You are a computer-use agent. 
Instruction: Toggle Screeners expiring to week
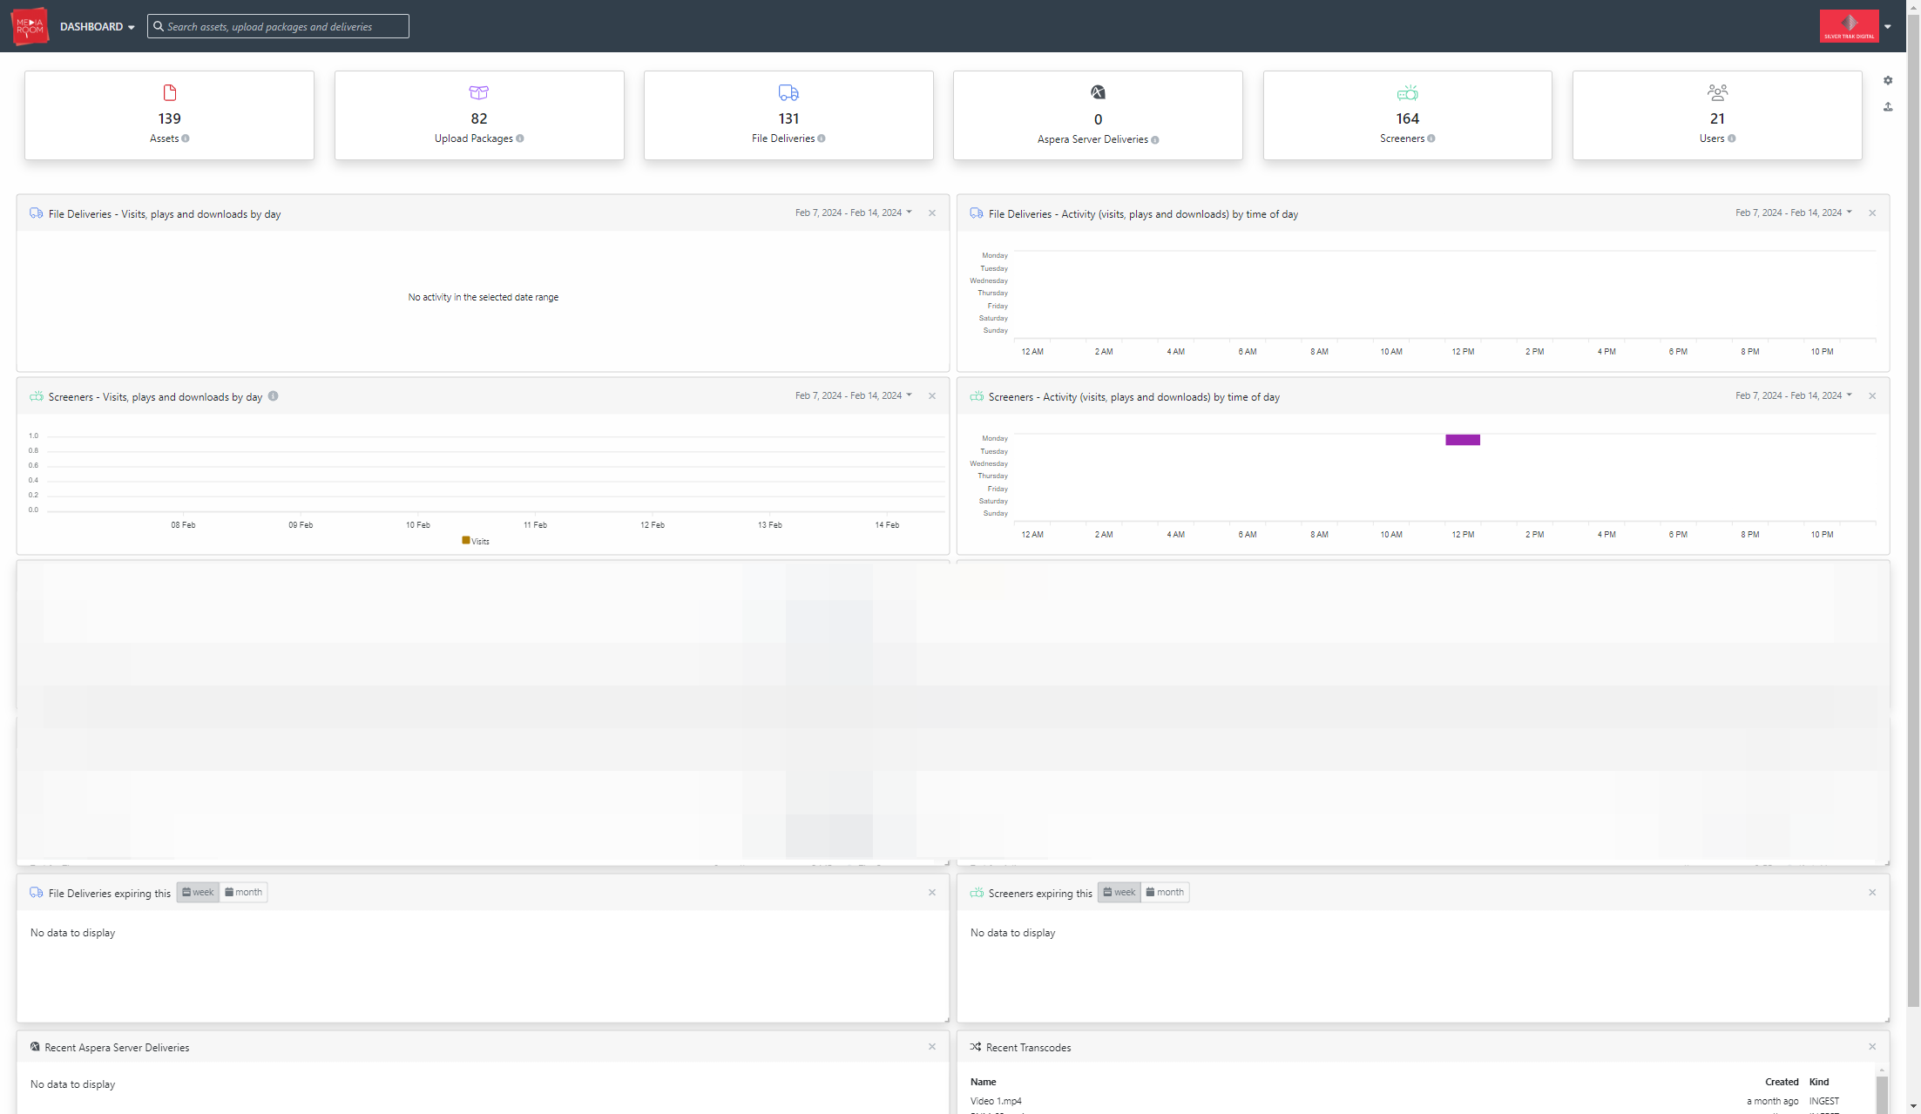click(1119, 892)
